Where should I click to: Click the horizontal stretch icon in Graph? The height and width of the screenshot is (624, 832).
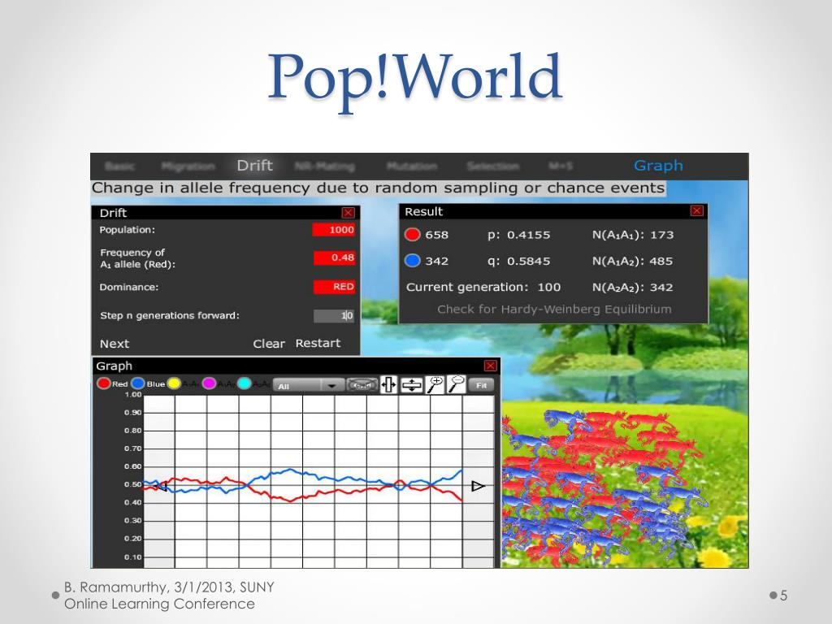tap(389, 384)
